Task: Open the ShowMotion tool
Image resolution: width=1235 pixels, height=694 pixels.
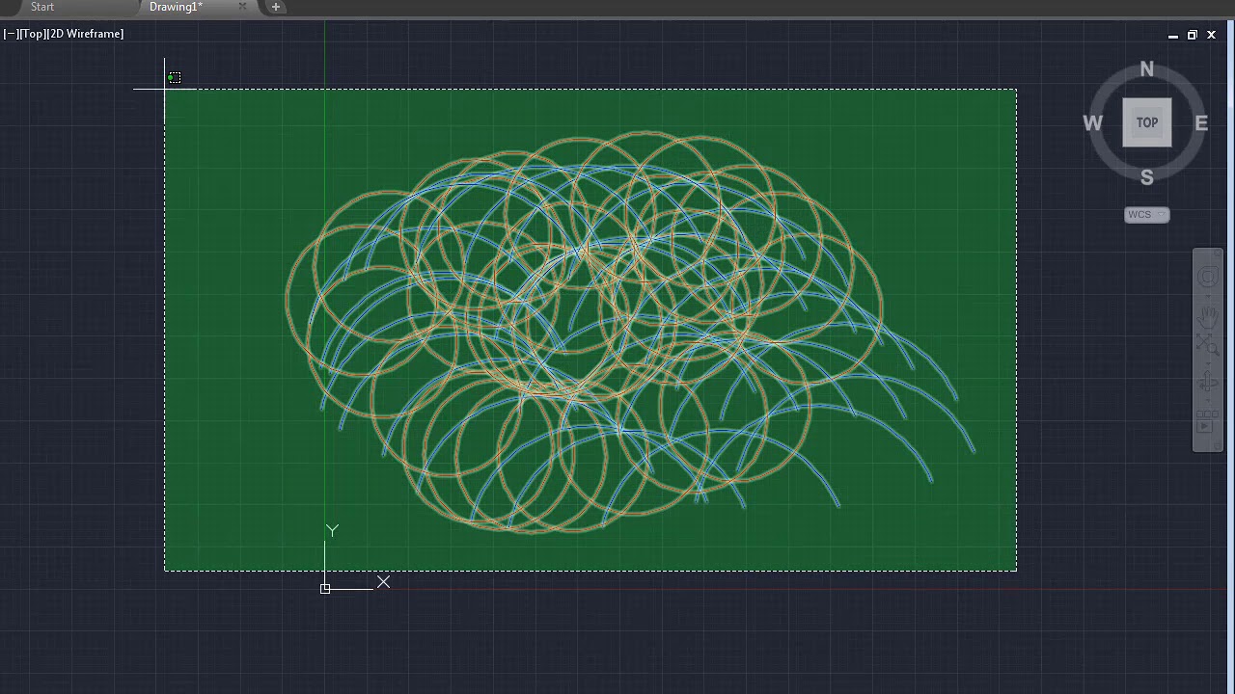Action: pyautogui.click(x=1208, y=421)
